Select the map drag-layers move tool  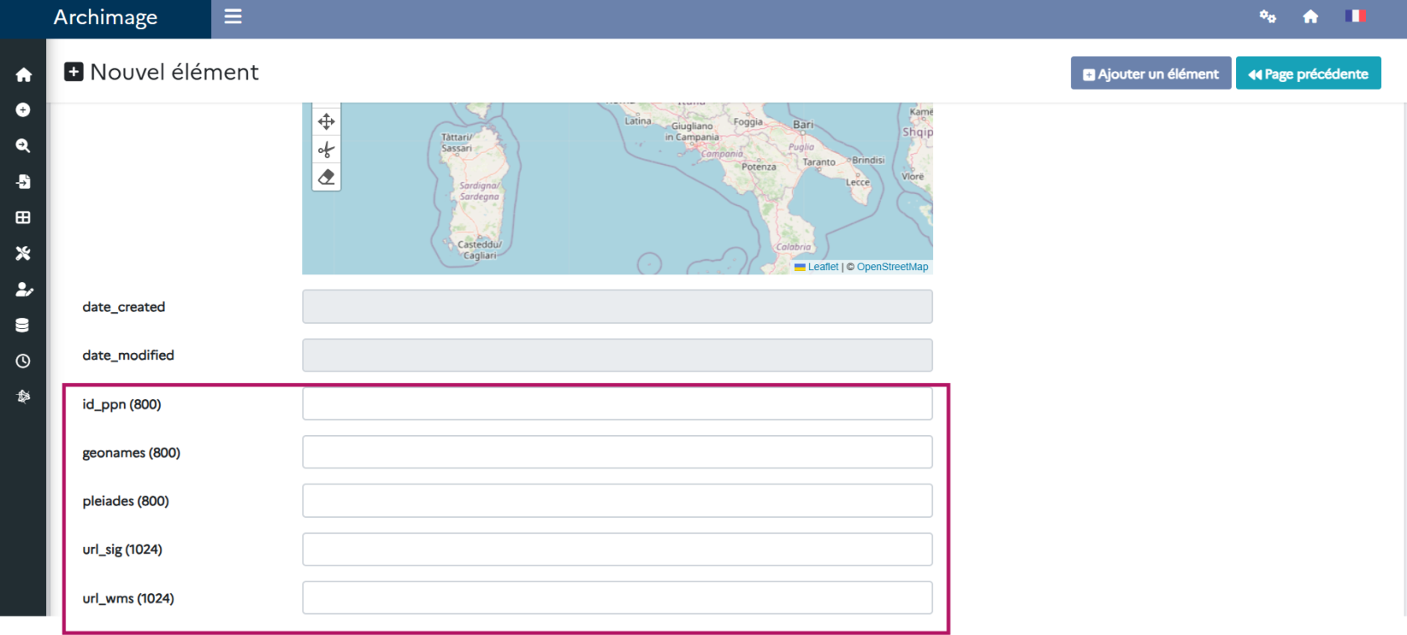pos(327,122)
